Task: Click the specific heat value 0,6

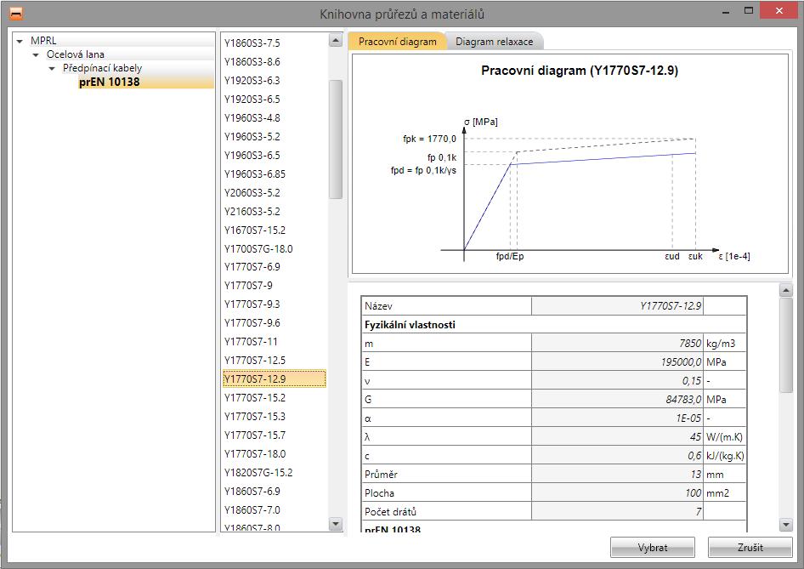Action: 617,456
